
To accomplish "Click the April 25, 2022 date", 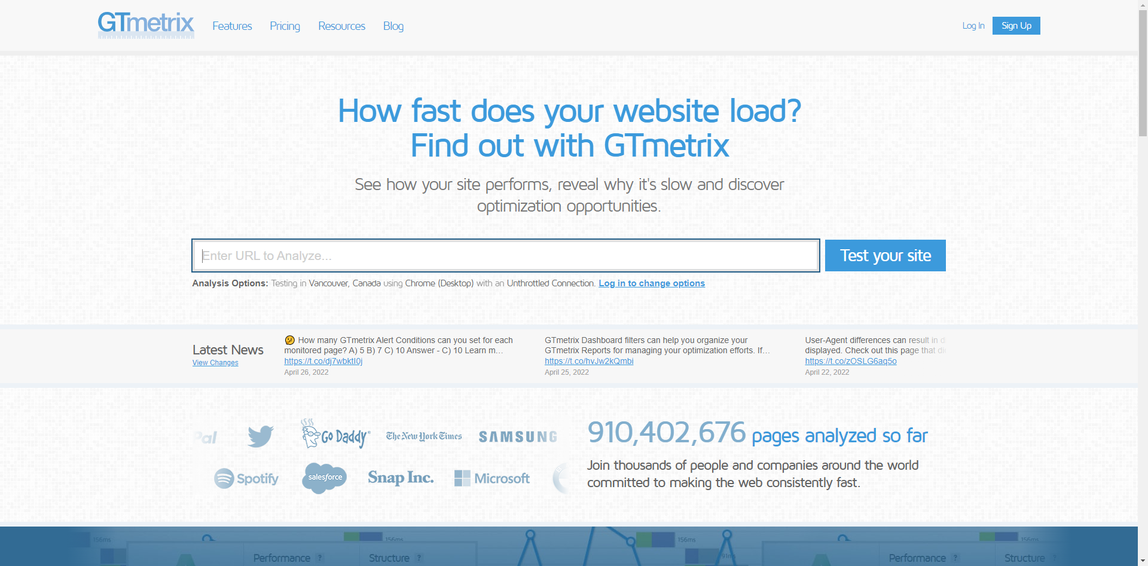I will coord(567,372).
